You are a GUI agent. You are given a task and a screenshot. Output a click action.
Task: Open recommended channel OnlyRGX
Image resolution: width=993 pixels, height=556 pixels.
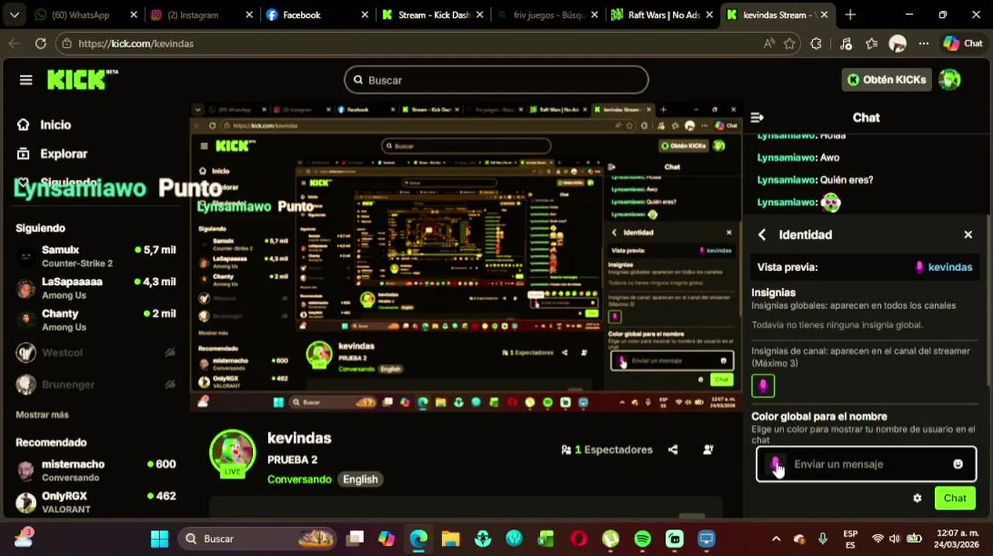tap(97, 502)
